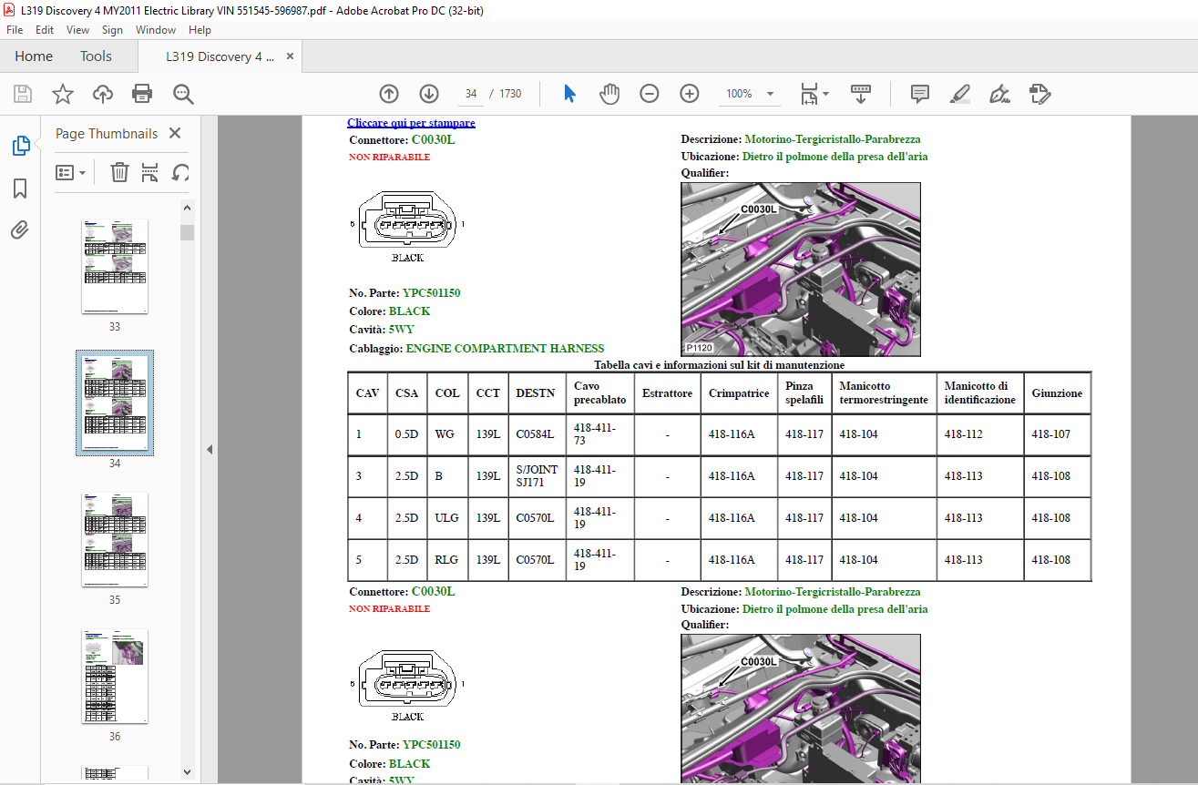Open the Edit menu
Viewport: 1198px width, 785px height.
click(x=45, y=30)
